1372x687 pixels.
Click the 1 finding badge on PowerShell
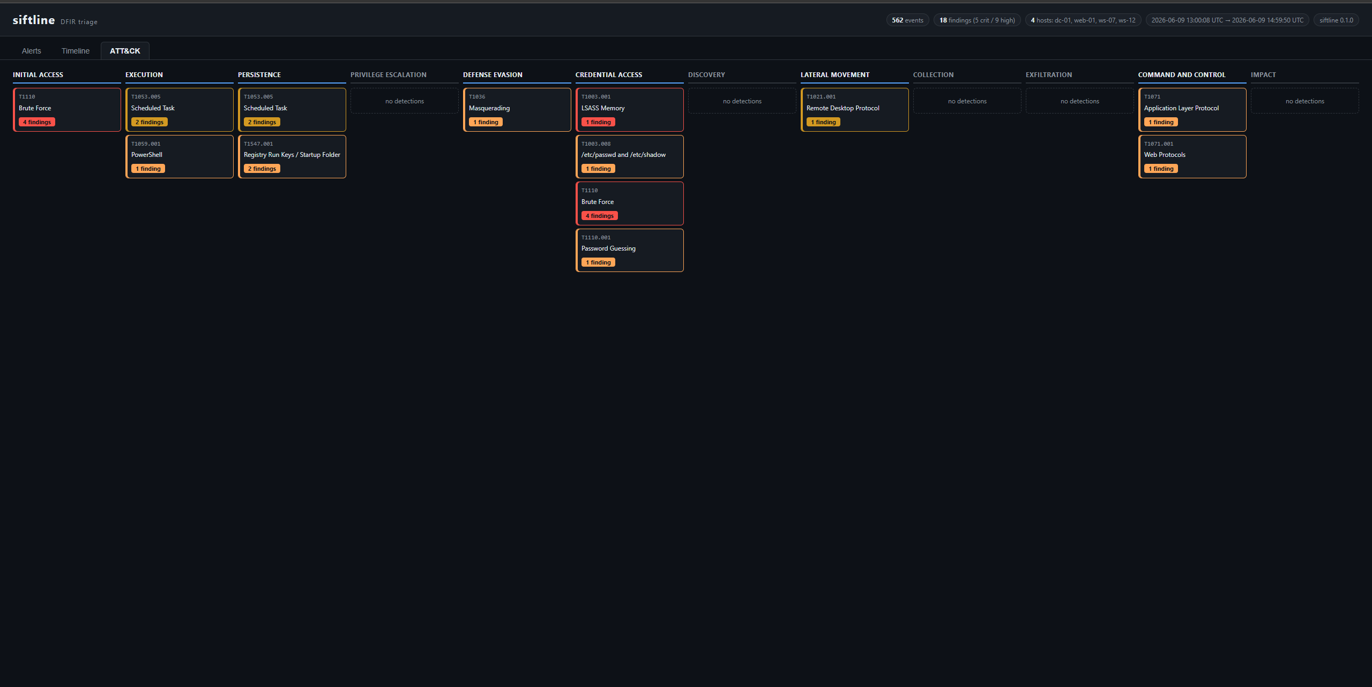click(148, 169)
